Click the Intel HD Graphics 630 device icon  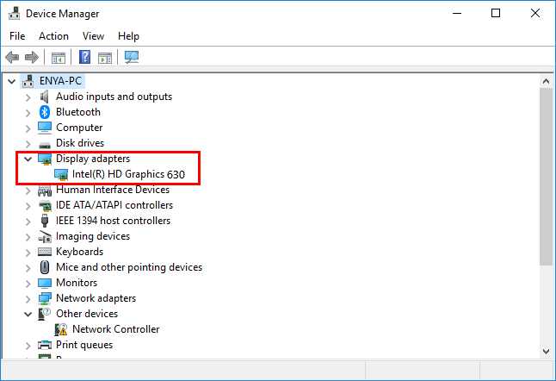coord(61,174)
